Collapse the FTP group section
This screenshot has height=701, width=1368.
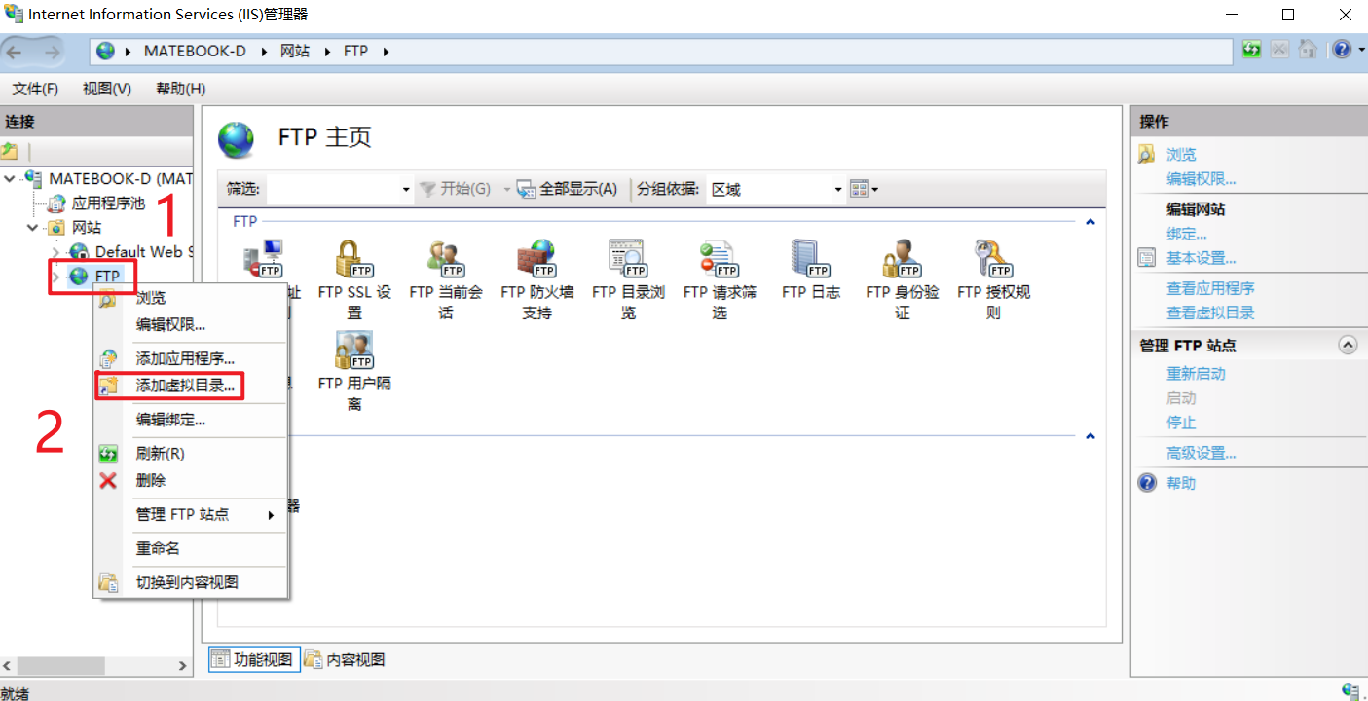click(1091, 222)
